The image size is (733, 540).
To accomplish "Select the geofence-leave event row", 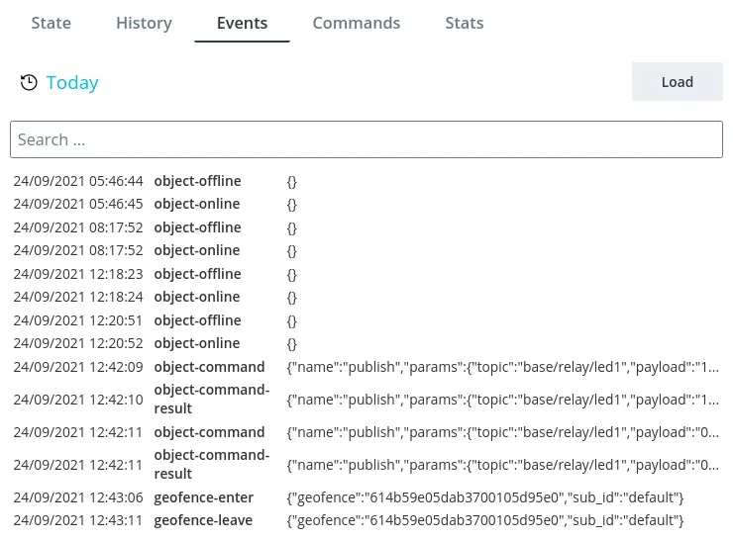I will pyautogui.click(x=366, y=520).
